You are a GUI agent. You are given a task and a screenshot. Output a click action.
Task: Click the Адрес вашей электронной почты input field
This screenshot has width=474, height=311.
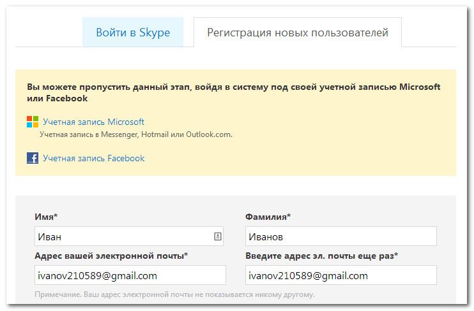coord(130,275)
